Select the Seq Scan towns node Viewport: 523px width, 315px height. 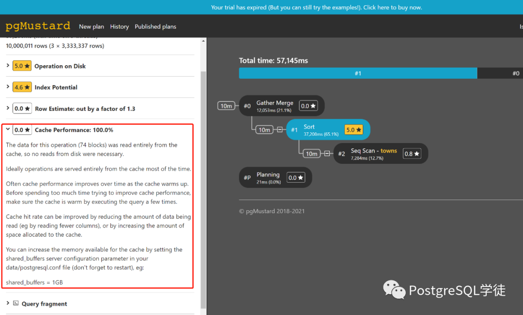point(381,153)
